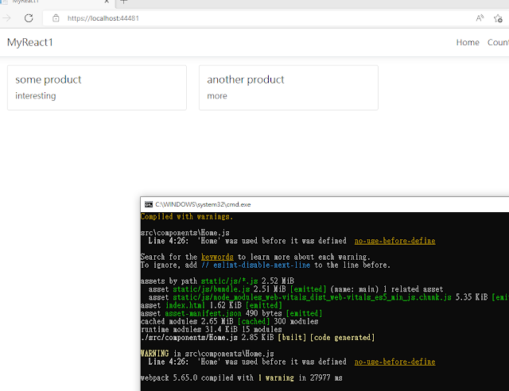The image size is (509, 391).
Task: Select the "another product" card title
Action: click(x=246, y=79)
